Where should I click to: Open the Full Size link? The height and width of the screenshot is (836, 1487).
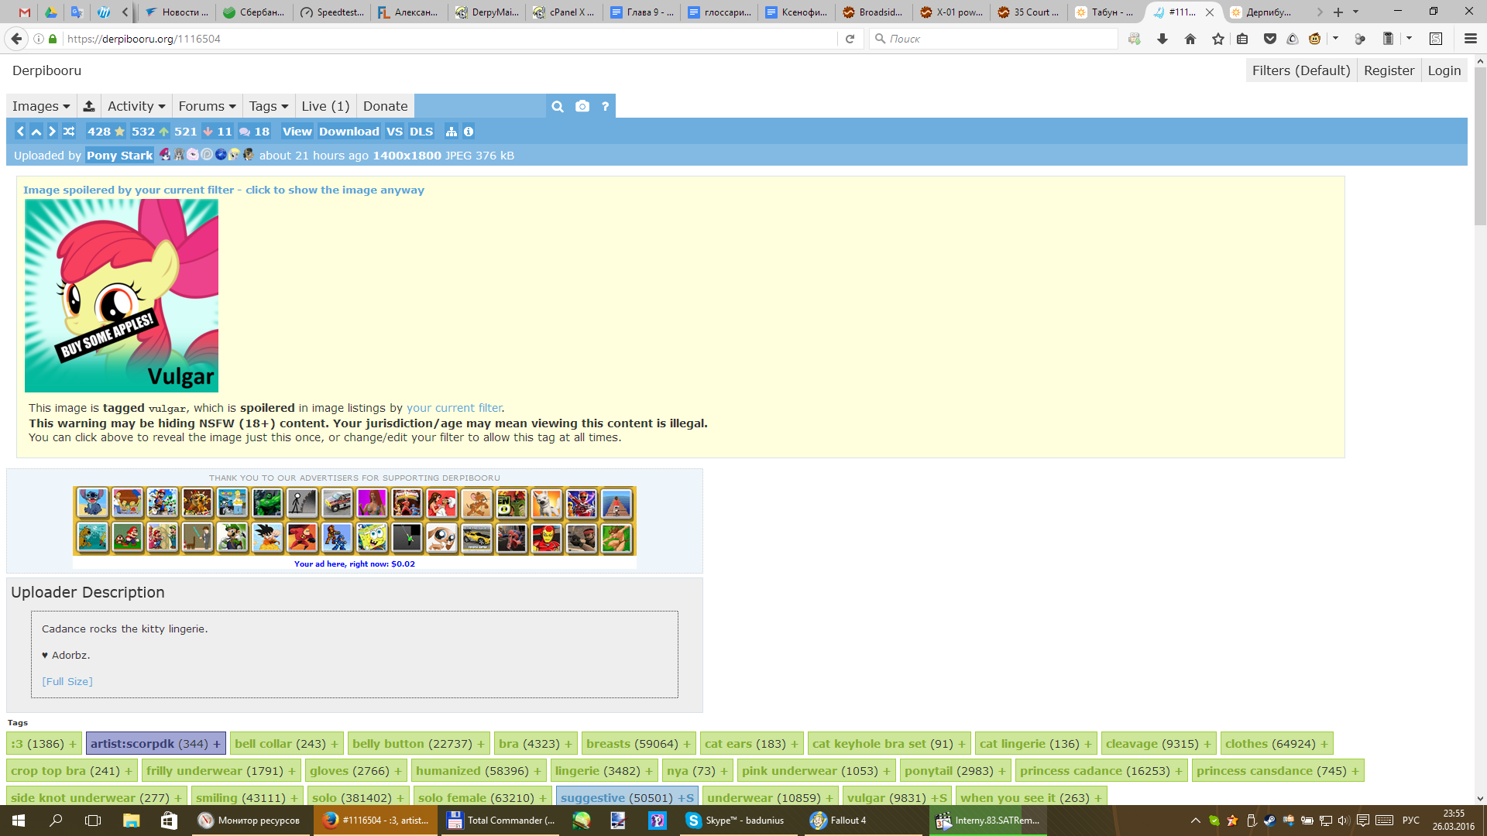(67, 682)
